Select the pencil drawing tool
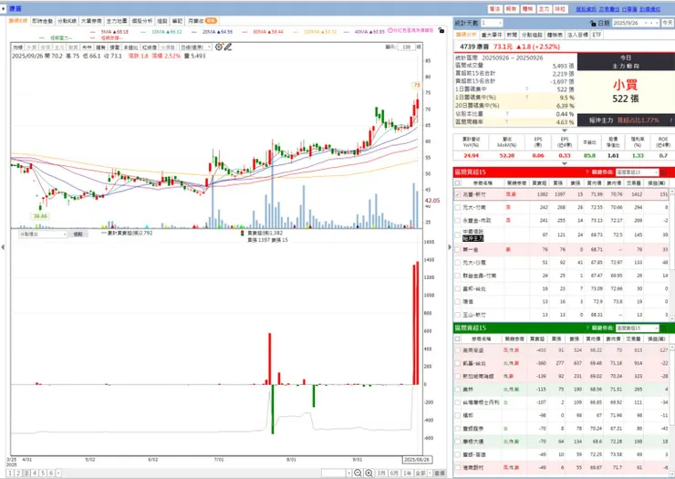Image resolution: width=675 pixels, height=479 pixels. click(x=228, y=47)
